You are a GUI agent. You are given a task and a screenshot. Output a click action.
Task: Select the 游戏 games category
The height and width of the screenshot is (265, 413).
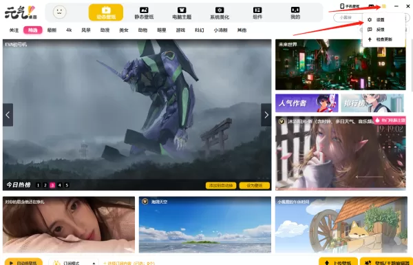(180, 30)
